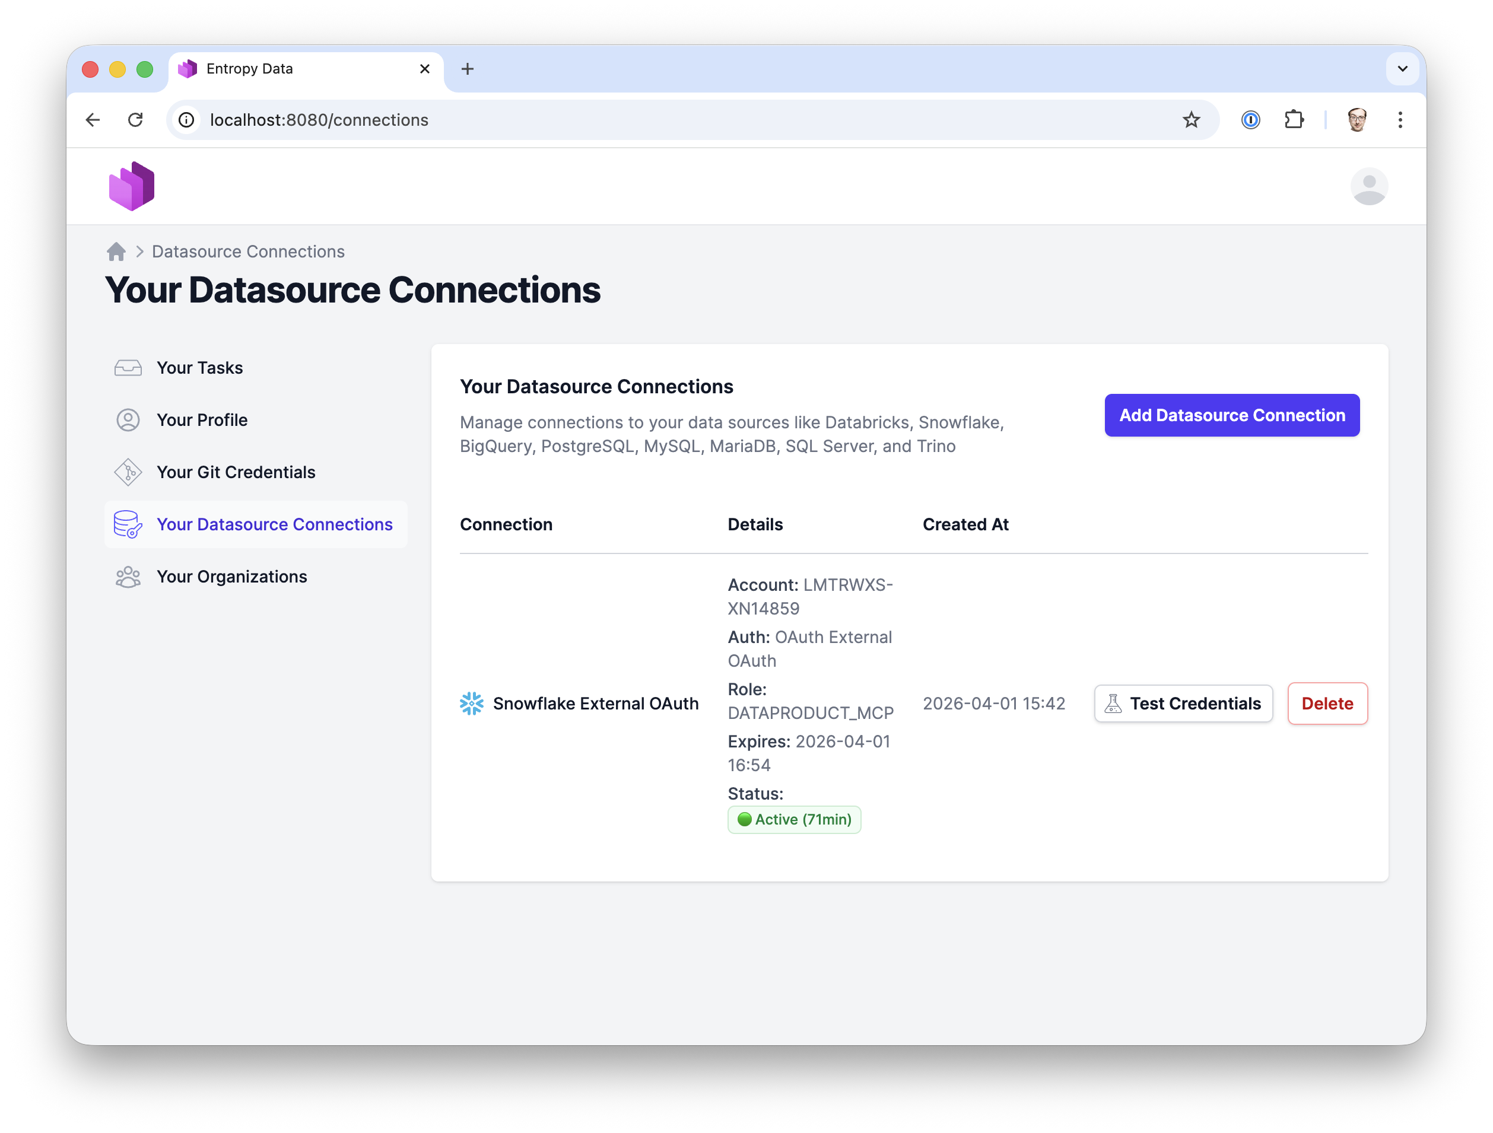Open the Datasource Connections breadcrumb link
Viewport: 1493px width, 1133px height.
pos(247,251)
